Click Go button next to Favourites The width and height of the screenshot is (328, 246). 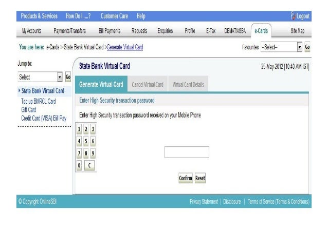307,47
